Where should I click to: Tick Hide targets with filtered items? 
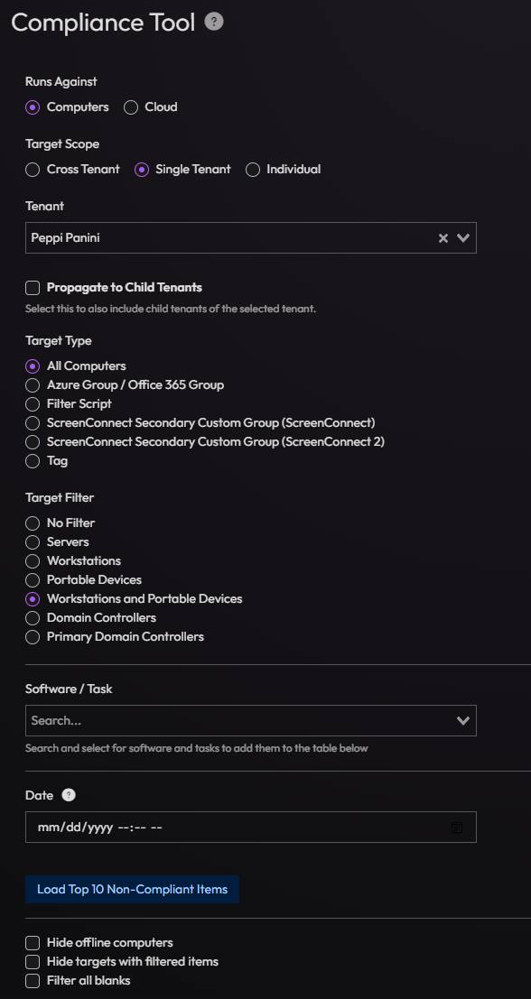tap(33, 962)
